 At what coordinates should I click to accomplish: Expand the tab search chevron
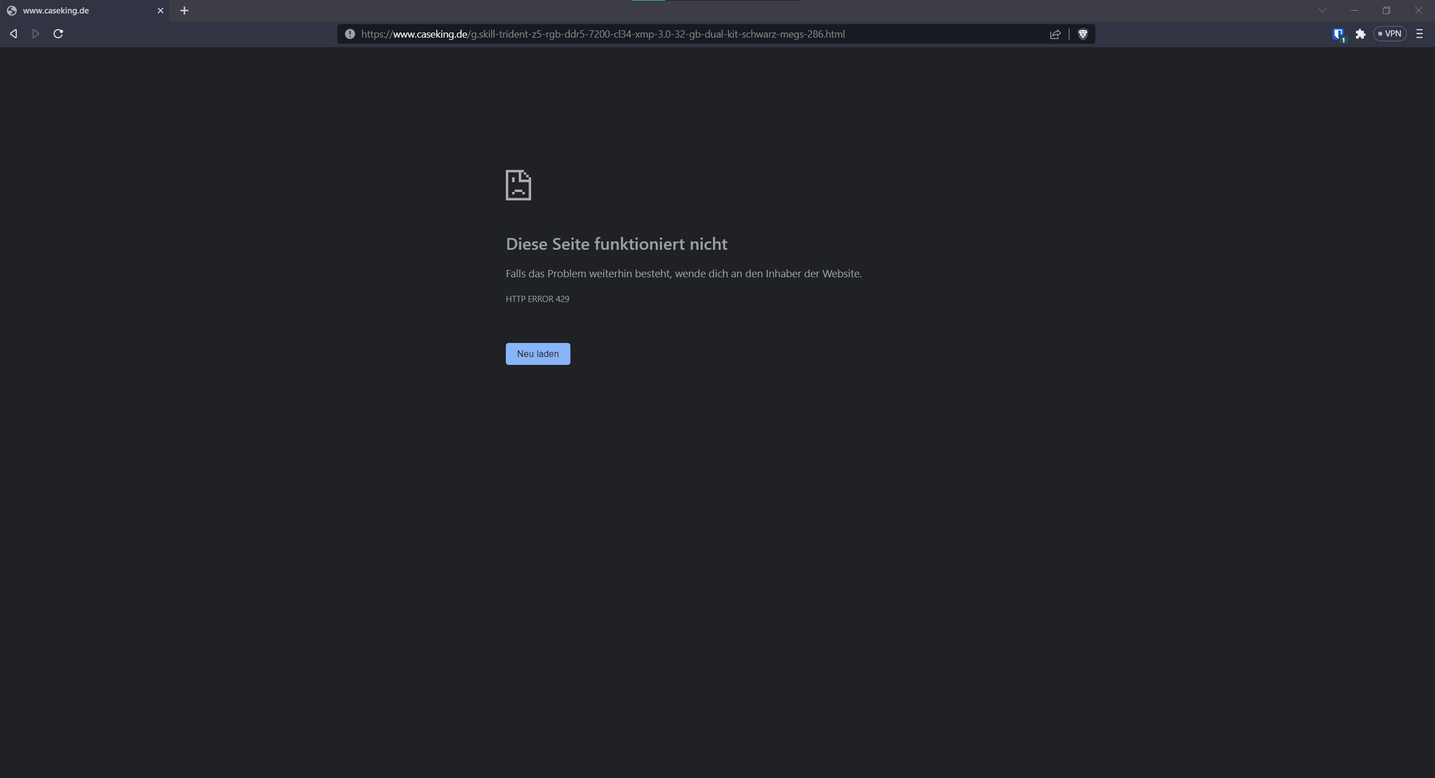(1322, 11)
